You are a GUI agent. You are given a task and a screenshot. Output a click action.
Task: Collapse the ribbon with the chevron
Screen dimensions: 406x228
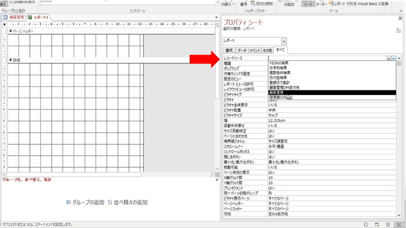point(400,11)
